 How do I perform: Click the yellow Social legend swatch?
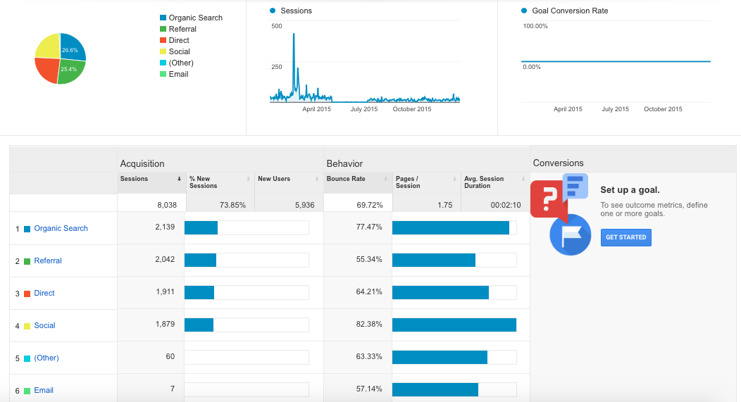[163, 51]
